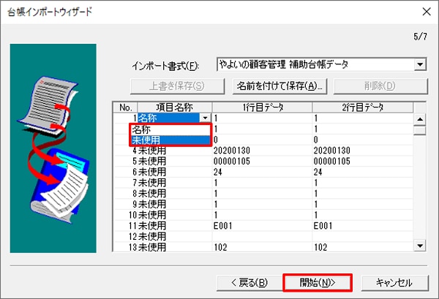Click the 2行目データ column header
The image size is (439, 299).
(x=362, y=107)
